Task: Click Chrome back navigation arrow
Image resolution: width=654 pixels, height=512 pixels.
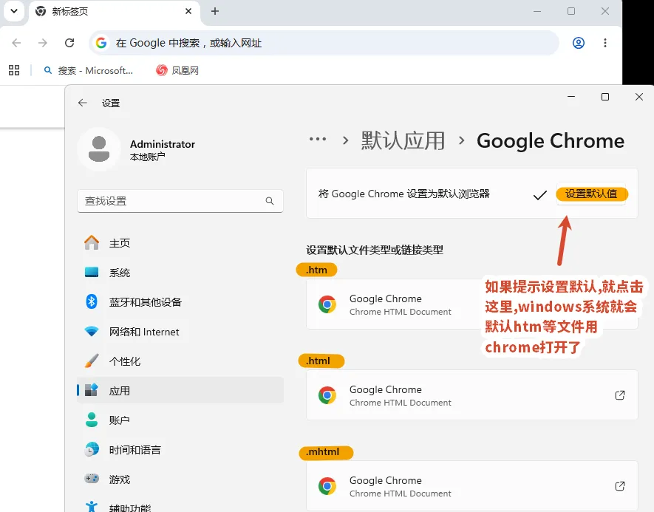Action: (16, 43)
